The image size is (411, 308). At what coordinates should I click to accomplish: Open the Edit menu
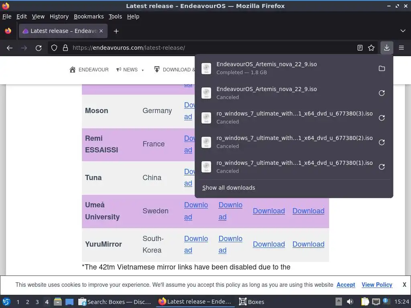click(x=22, y=16)
